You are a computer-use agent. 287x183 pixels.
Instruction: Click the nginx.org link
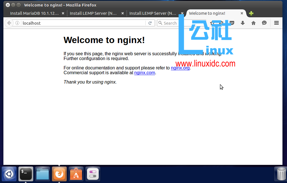click(180, 68)
